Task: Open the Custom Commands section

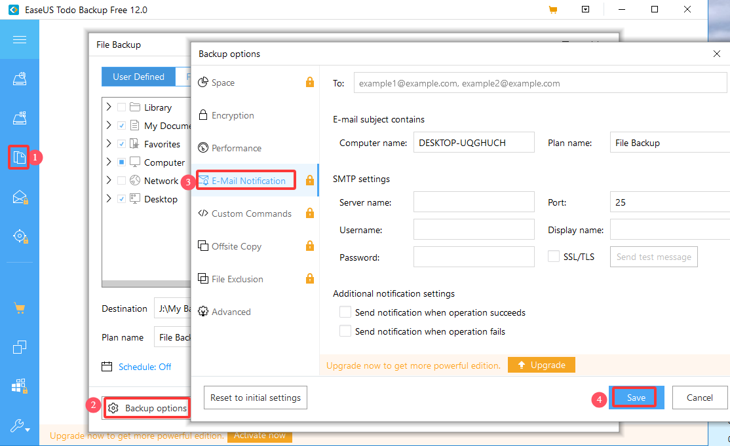Action: (x=255, y=214)
